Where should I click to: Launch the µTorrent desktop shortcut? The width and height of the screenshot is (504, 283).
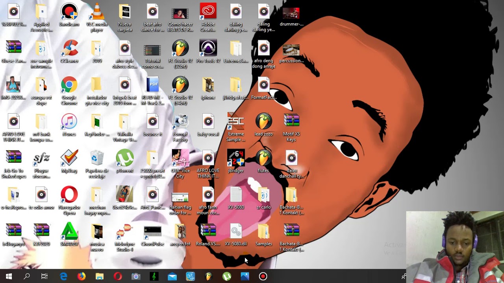(125, 161)
